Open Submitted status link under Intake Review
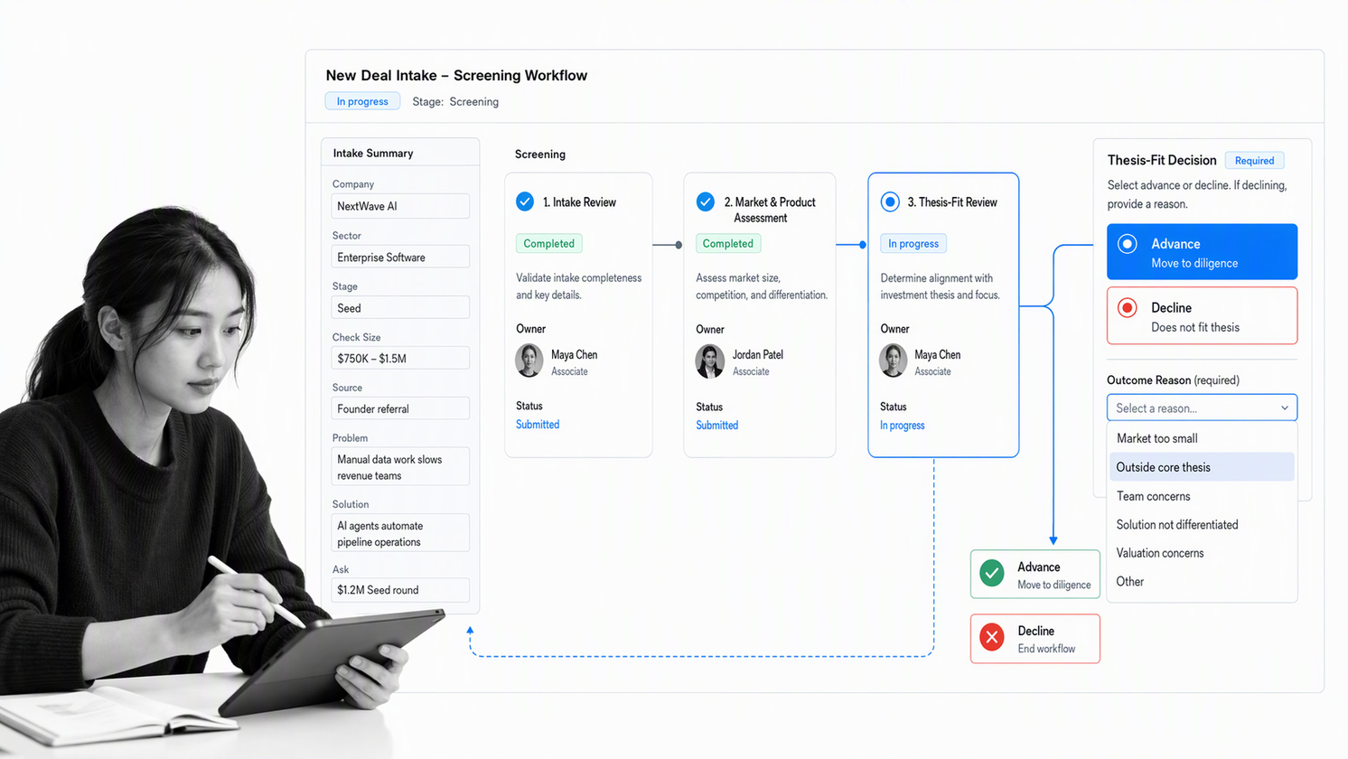This screenshot has height=759, width=1348. (538, 425)
